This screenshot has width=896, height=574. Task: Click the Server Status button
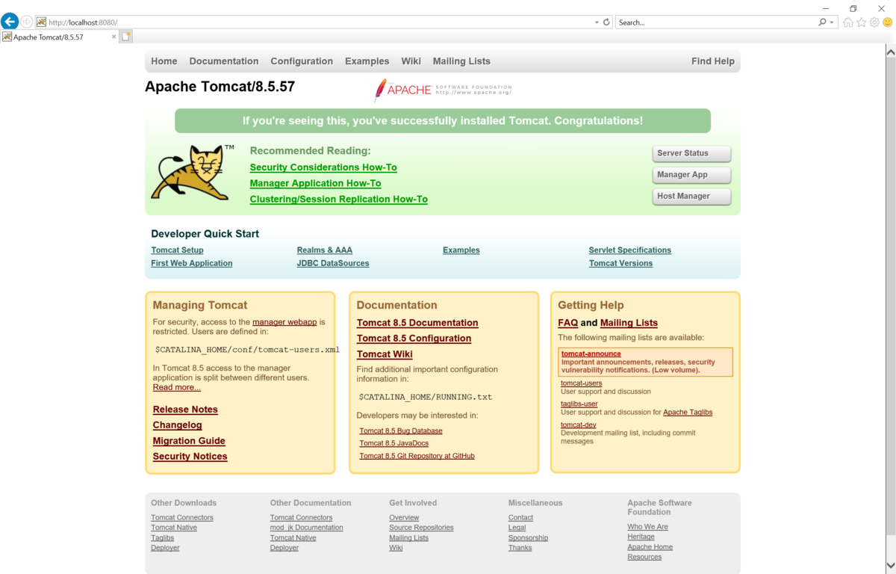click(691, 153)
